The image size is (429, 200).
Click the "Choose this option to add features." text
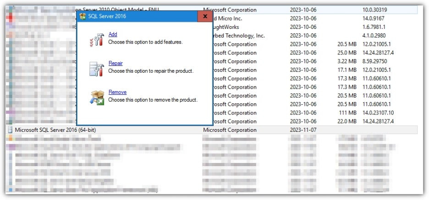point(145,43)
